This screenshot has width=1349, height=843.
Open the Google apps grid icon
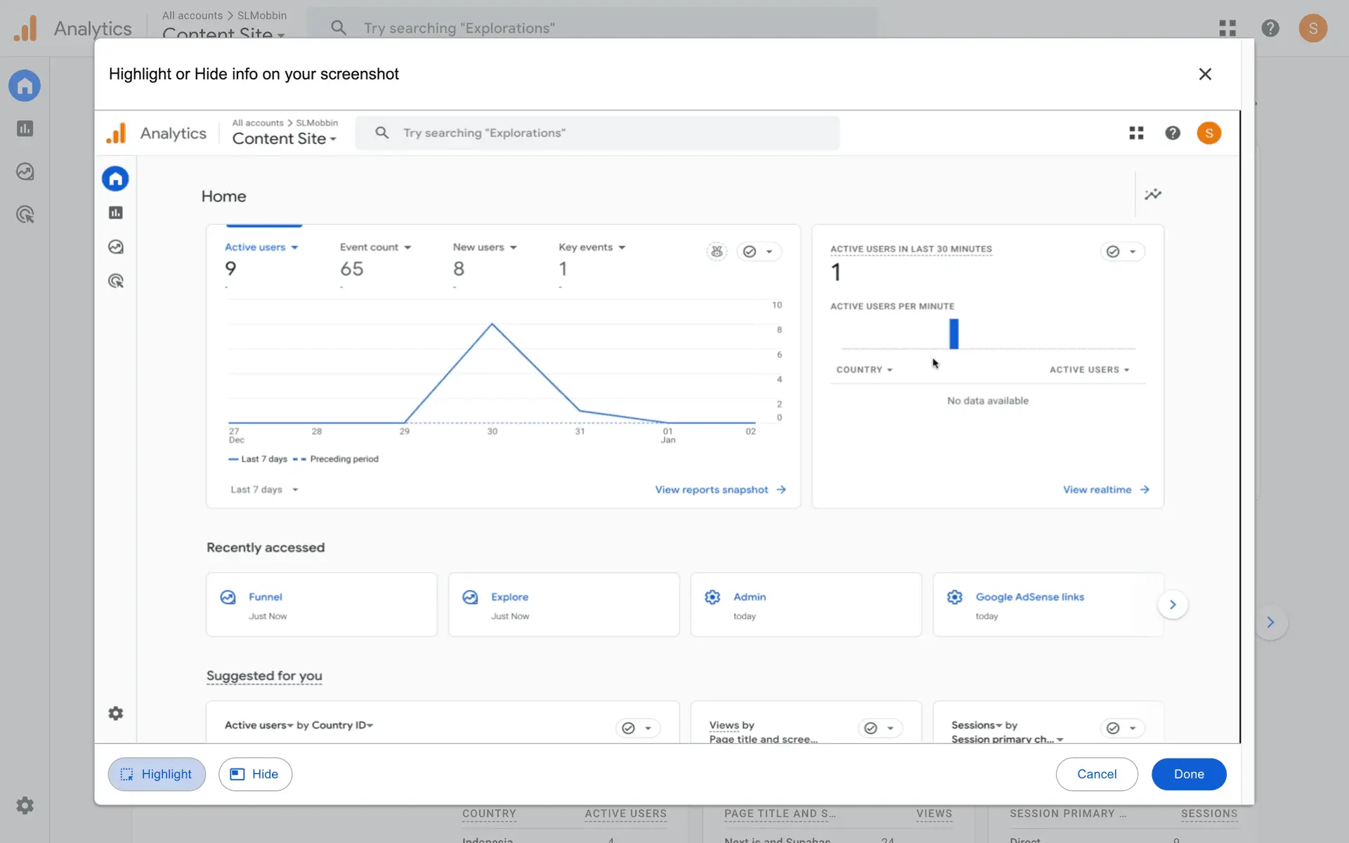[1136, 133]
